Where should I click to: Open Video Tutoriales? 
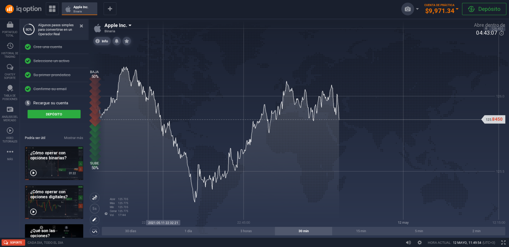pyautogui.click(x=10, y=135)
